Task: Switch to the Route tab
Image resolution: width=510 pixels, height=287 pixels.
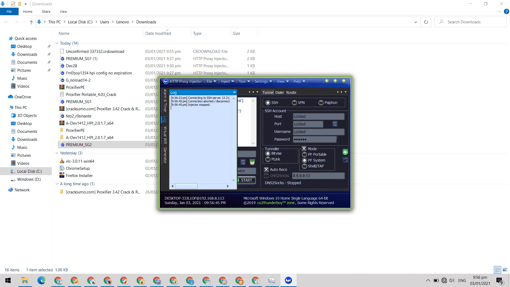Action: (291, 92)
